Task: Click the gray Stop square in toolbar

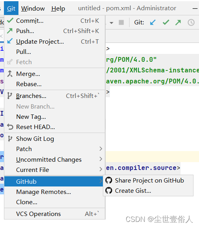Action: (x=121, y=22)
